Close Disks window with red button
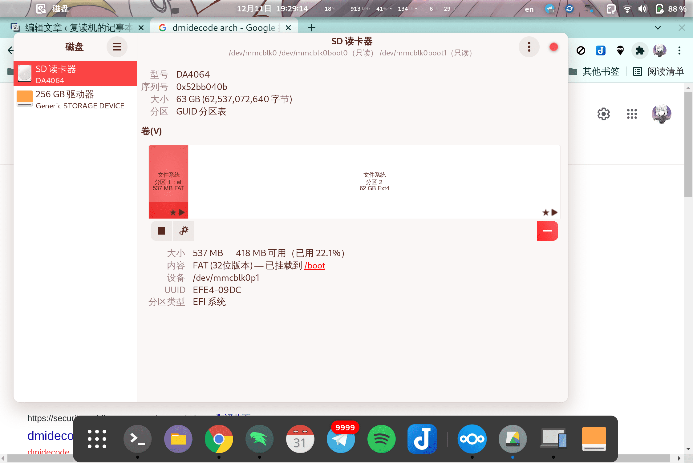The width and height of the screenshot is (693, 463). [x=553, y=47]
